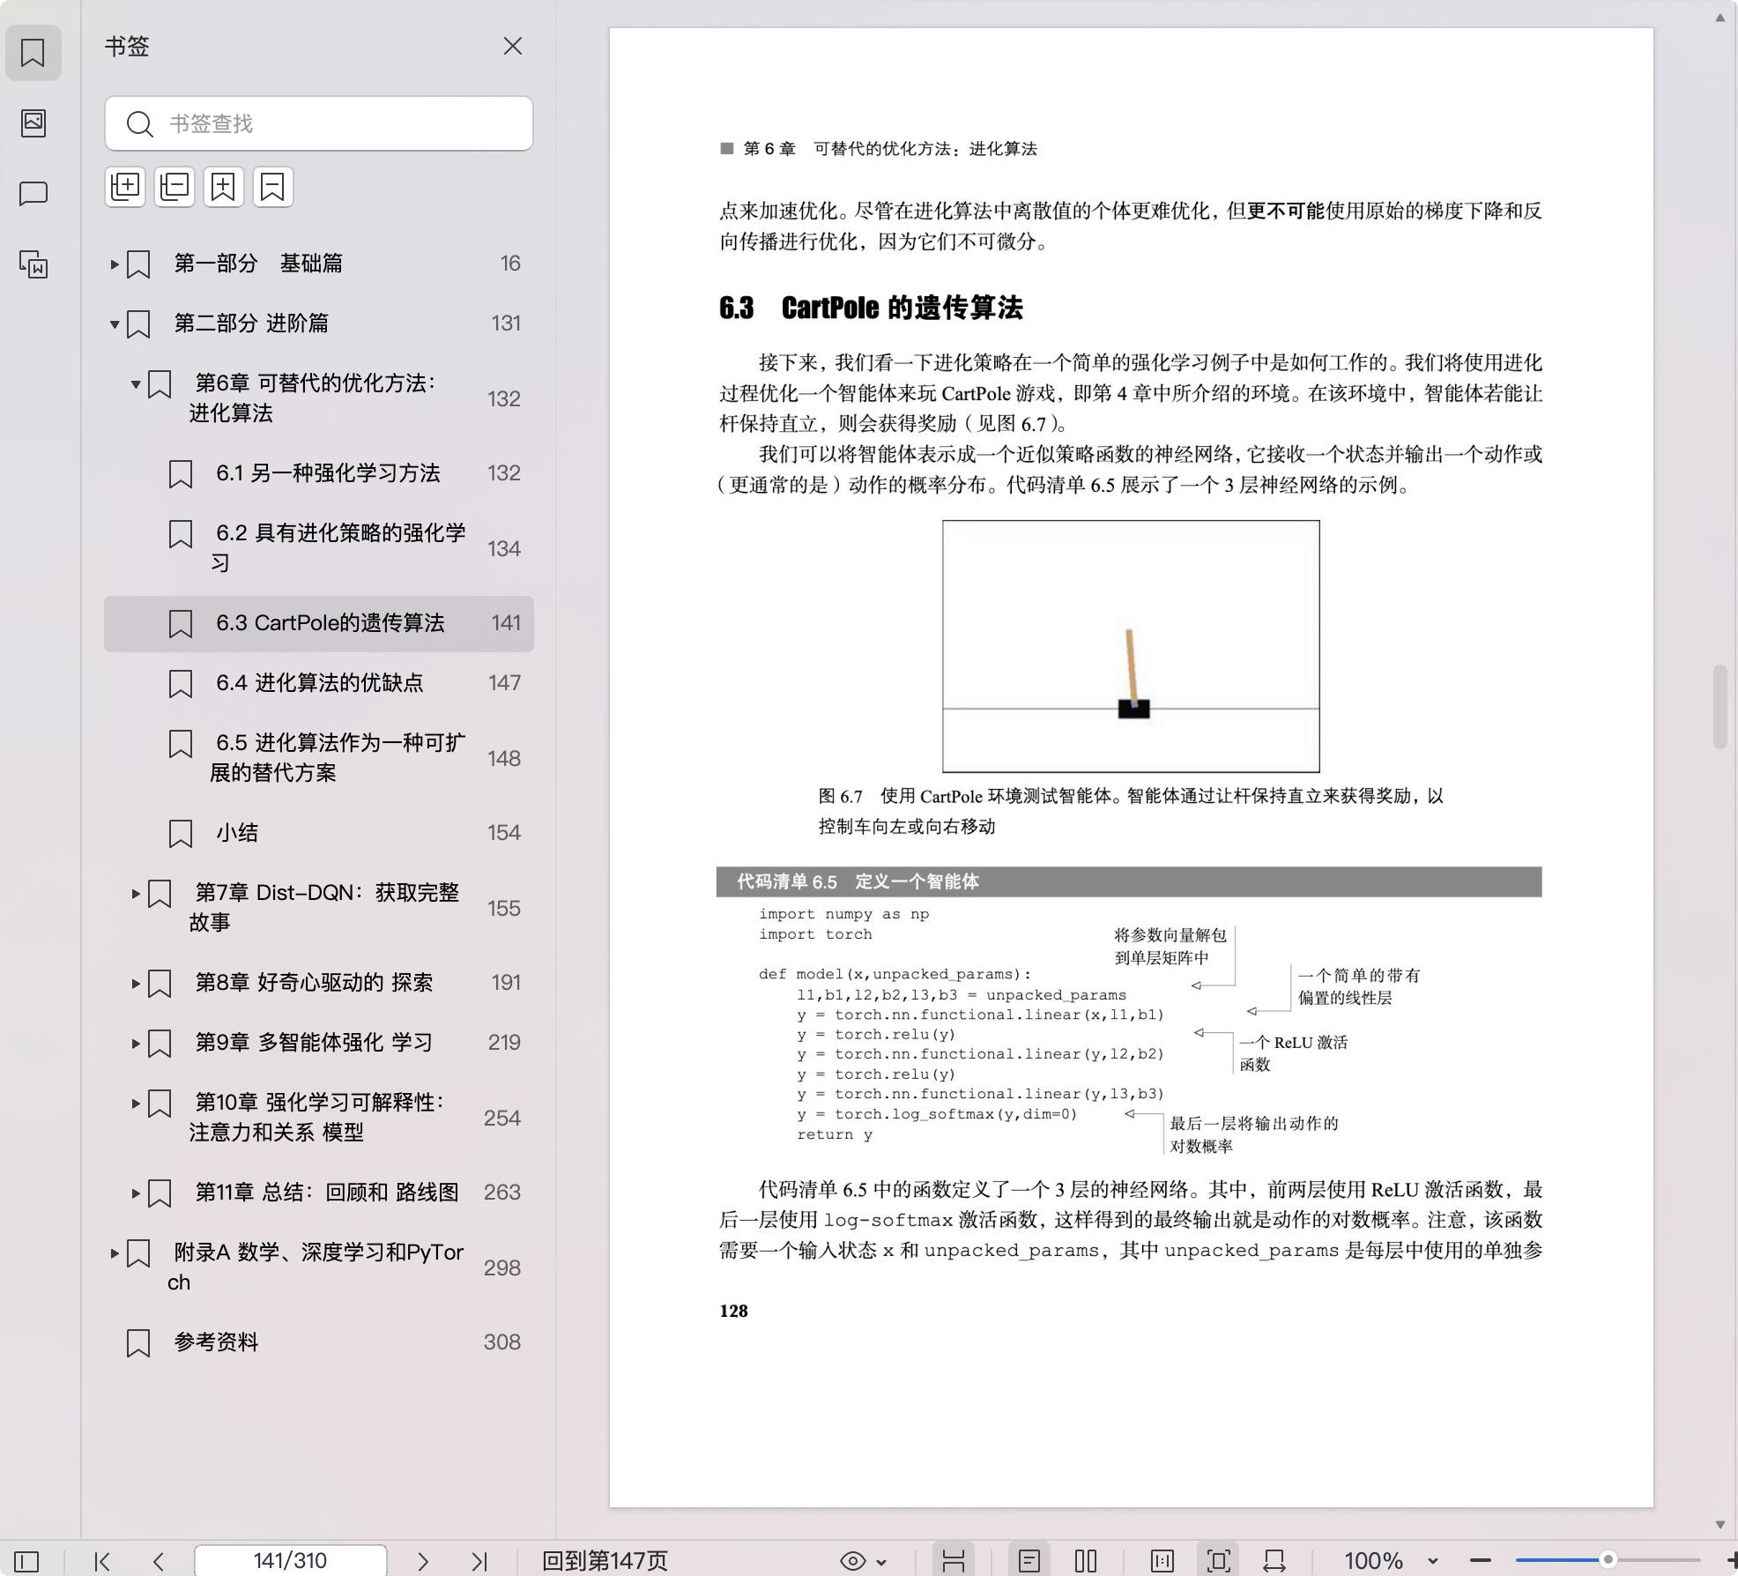Screen dimensions: 1738x1576
Task: Toggle continuous scrolling mode
Action: tap(954, 1561)
